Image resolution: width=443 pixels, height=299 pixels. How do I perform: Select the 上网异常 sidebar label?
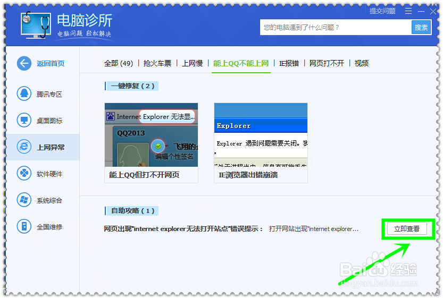51,147
